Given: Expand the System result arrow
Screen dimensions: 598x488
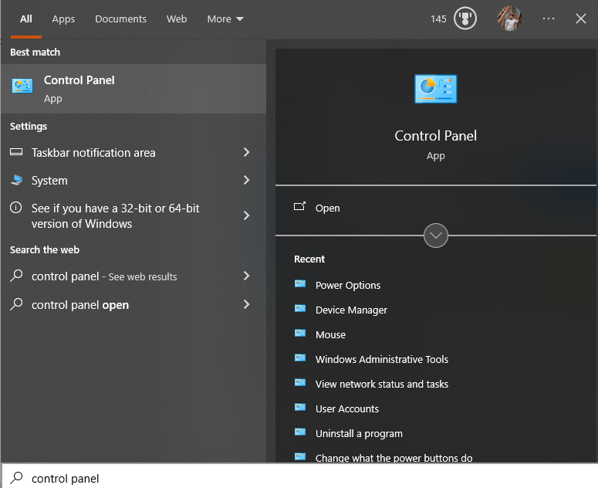Looking at the screenshot, I should tap(246, 180).
